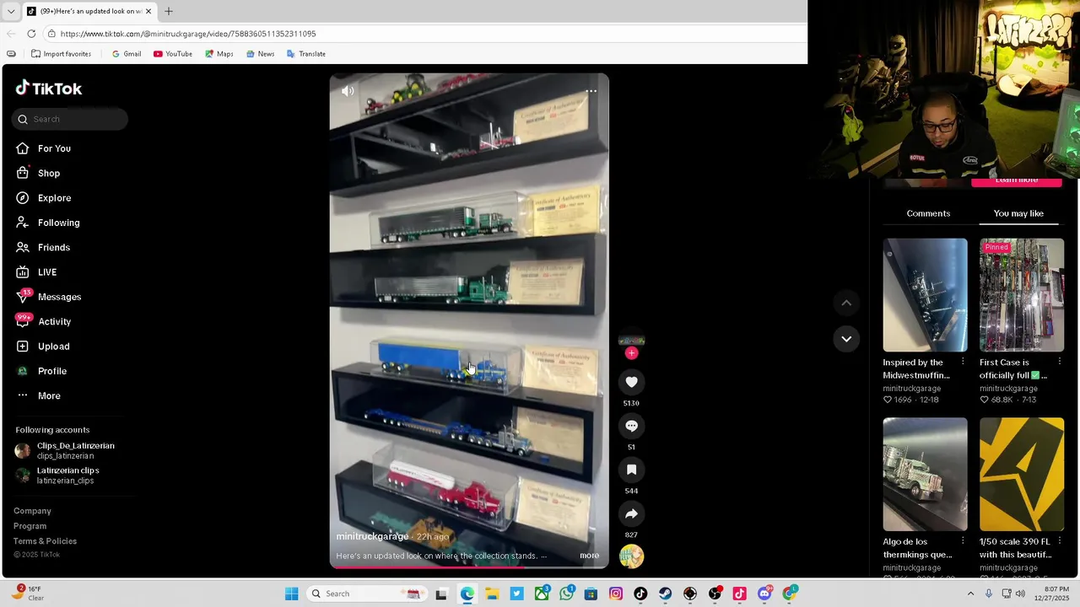1080x607 pixels.
Task: Open Xbox app from the taskbar
Action: tap(542, 594)
